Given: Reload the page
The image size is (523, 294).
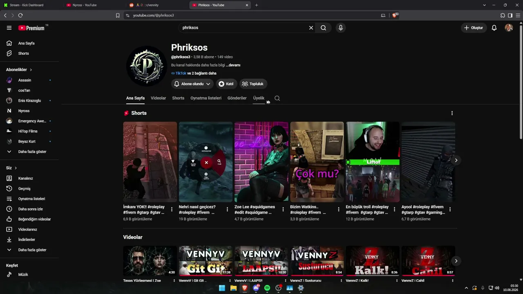Looking at the screenshot, I should tap(20, 15).
